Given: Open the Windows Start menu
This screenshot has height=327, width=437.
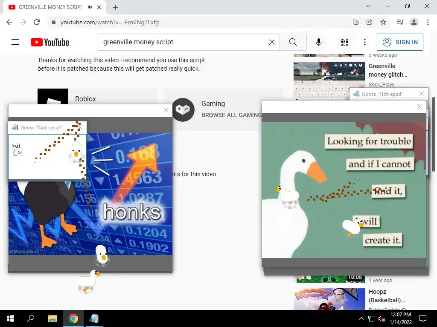Looking at the screenshot, I should click(10, 318).
